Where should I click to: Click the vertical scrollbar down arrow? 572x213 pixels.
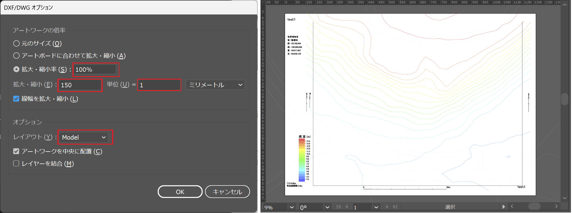565,198
